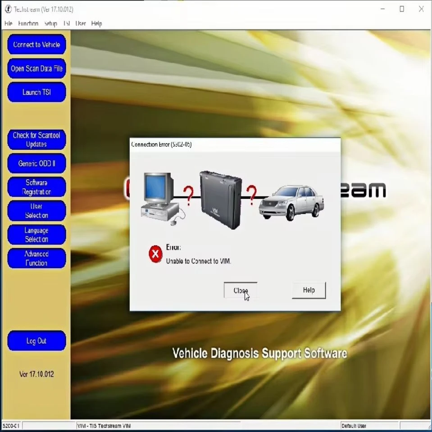Log Out of Techstream
432x432 pixels.
[x=36, y=341]
